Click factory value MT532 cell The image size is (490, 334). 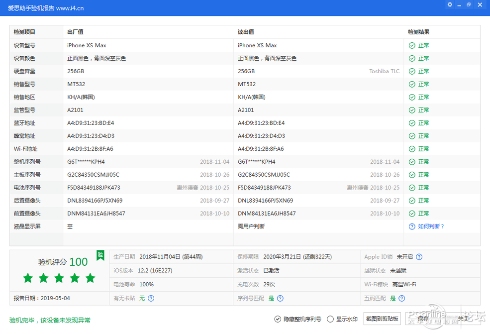76,84
